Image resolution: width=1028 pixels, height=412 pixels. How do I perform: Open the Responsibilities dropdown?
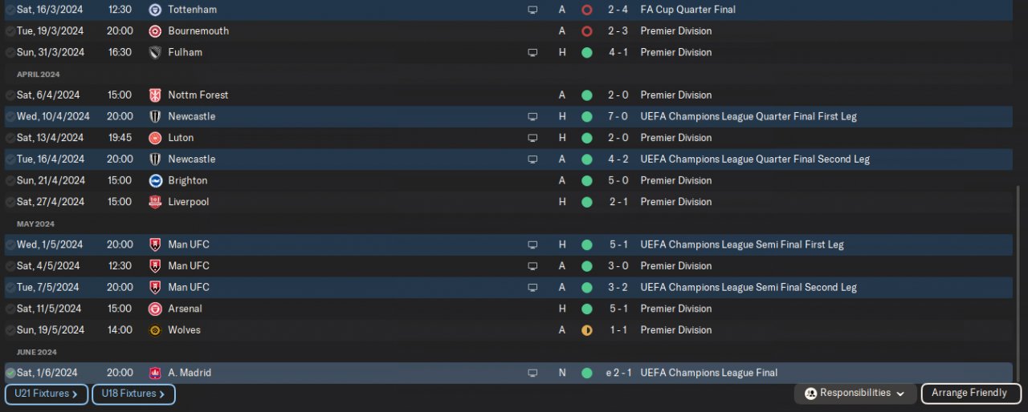(855, 394)
